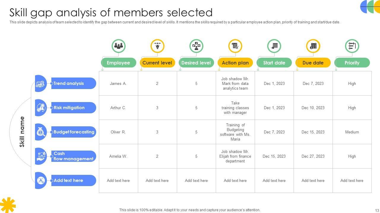Screen dimensions: 380x213
Task: Click the calendar icon above Due date
Action: [313, 46]
